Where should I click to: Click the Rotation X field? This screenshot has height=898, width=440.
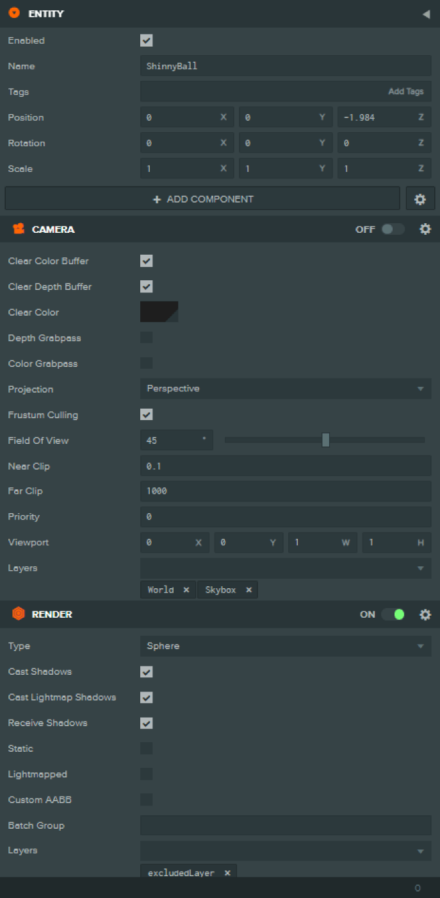click(x=187, y=142)
